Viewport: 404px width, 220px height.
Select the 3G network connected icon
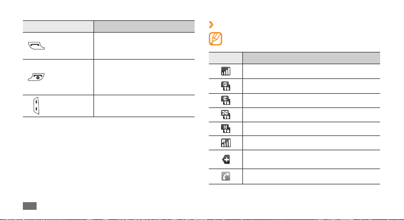pos(226,115)
